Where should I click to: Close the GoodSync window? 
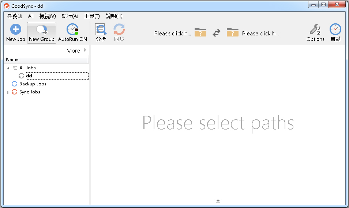point(337,5)
